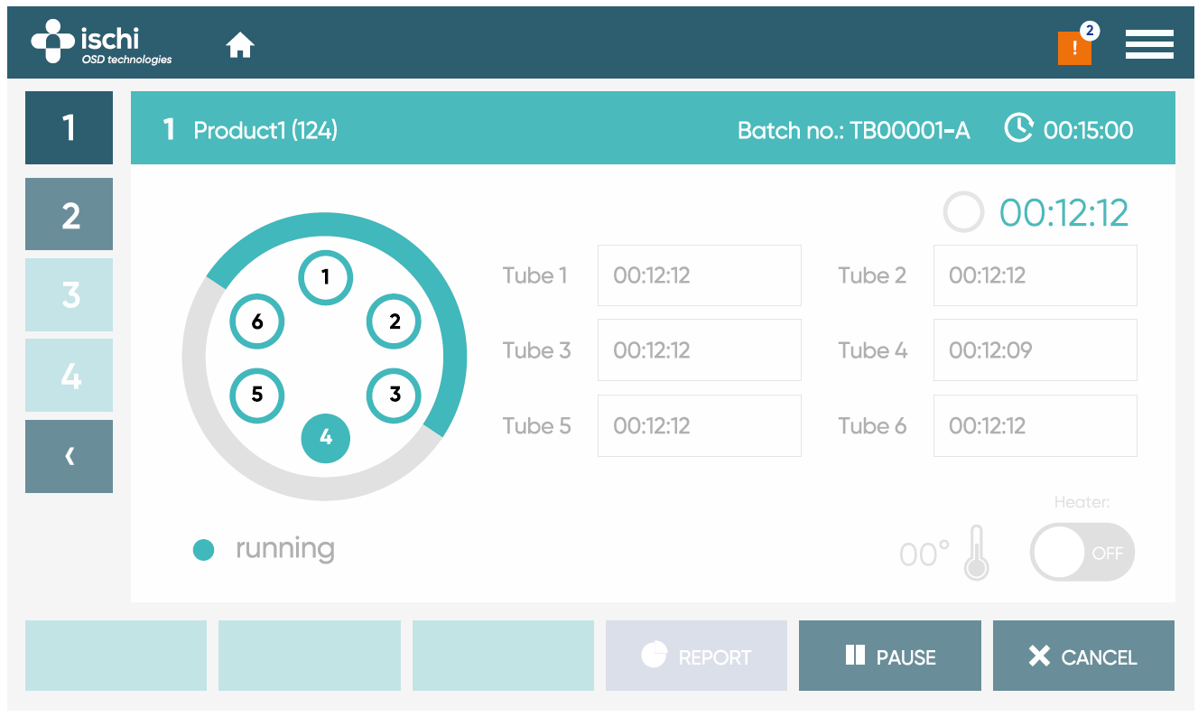The height and width of the screenshot is (717, 1198).
Task: Select tube 1 circle in the basket
Action: 325,277
